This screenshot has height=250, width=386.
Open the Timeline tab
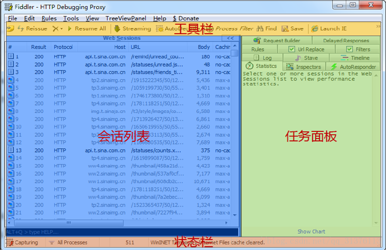tap(355, 58)
